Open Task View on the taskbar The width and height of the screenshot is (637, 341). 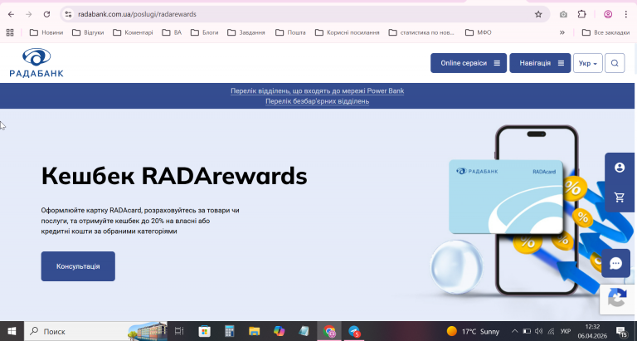179,331
